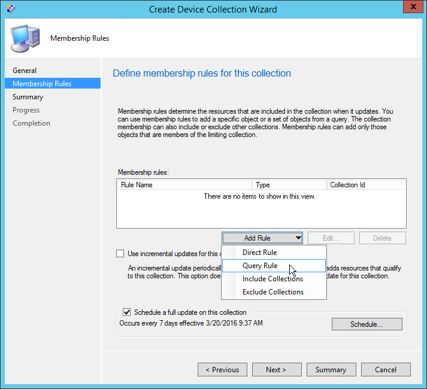Proceed with the Next button
Viewport: 427px width, 389px height.
pyautogui.click(x=276, y=369)
